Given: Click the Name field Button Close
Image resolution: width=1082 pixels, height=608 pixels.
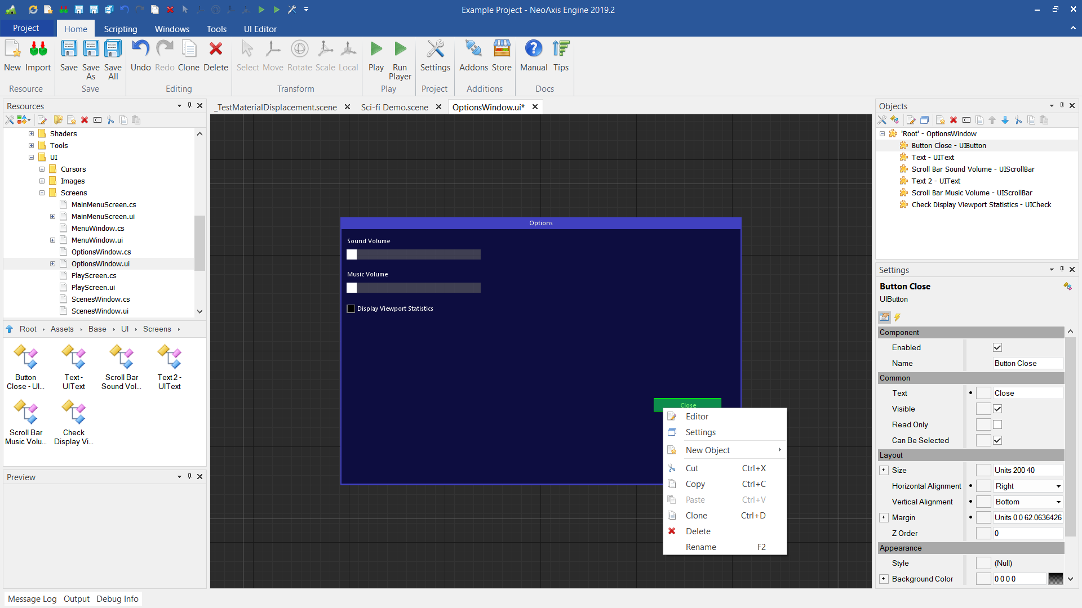Looking at the screenshot, I should (1027, 363).
